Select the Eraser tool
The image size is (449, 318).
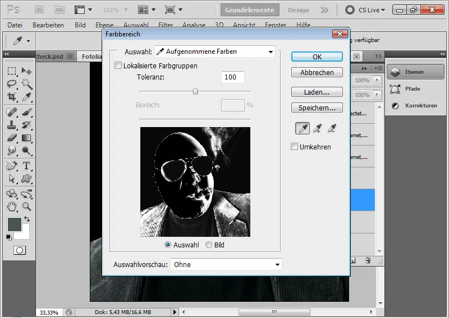coord(12,138)
